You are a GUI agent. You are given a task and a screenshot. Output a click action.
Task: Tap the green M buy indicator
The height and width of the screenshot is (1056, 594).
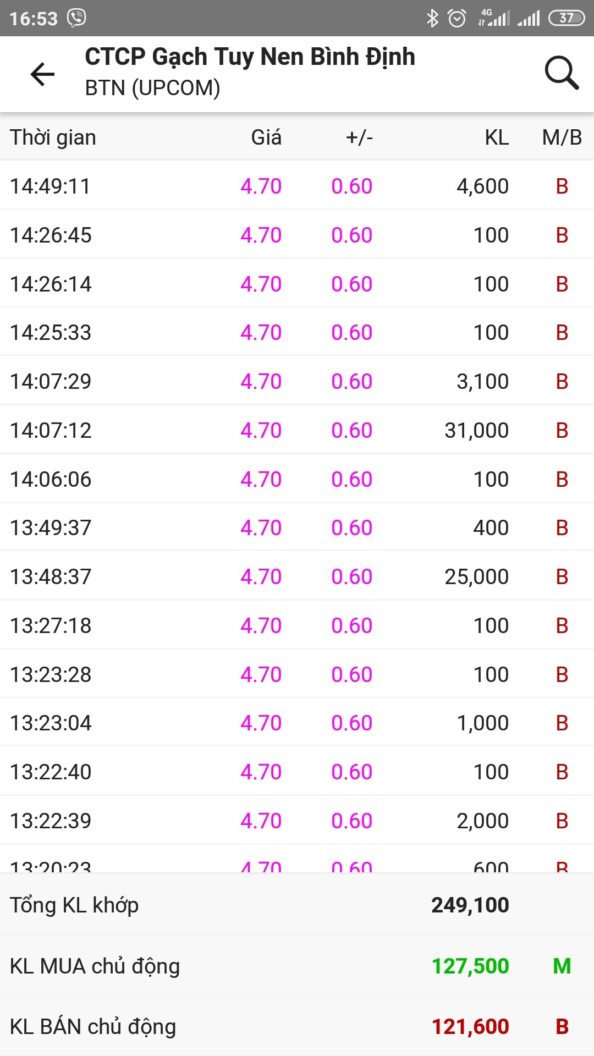(x=562, y=966)
